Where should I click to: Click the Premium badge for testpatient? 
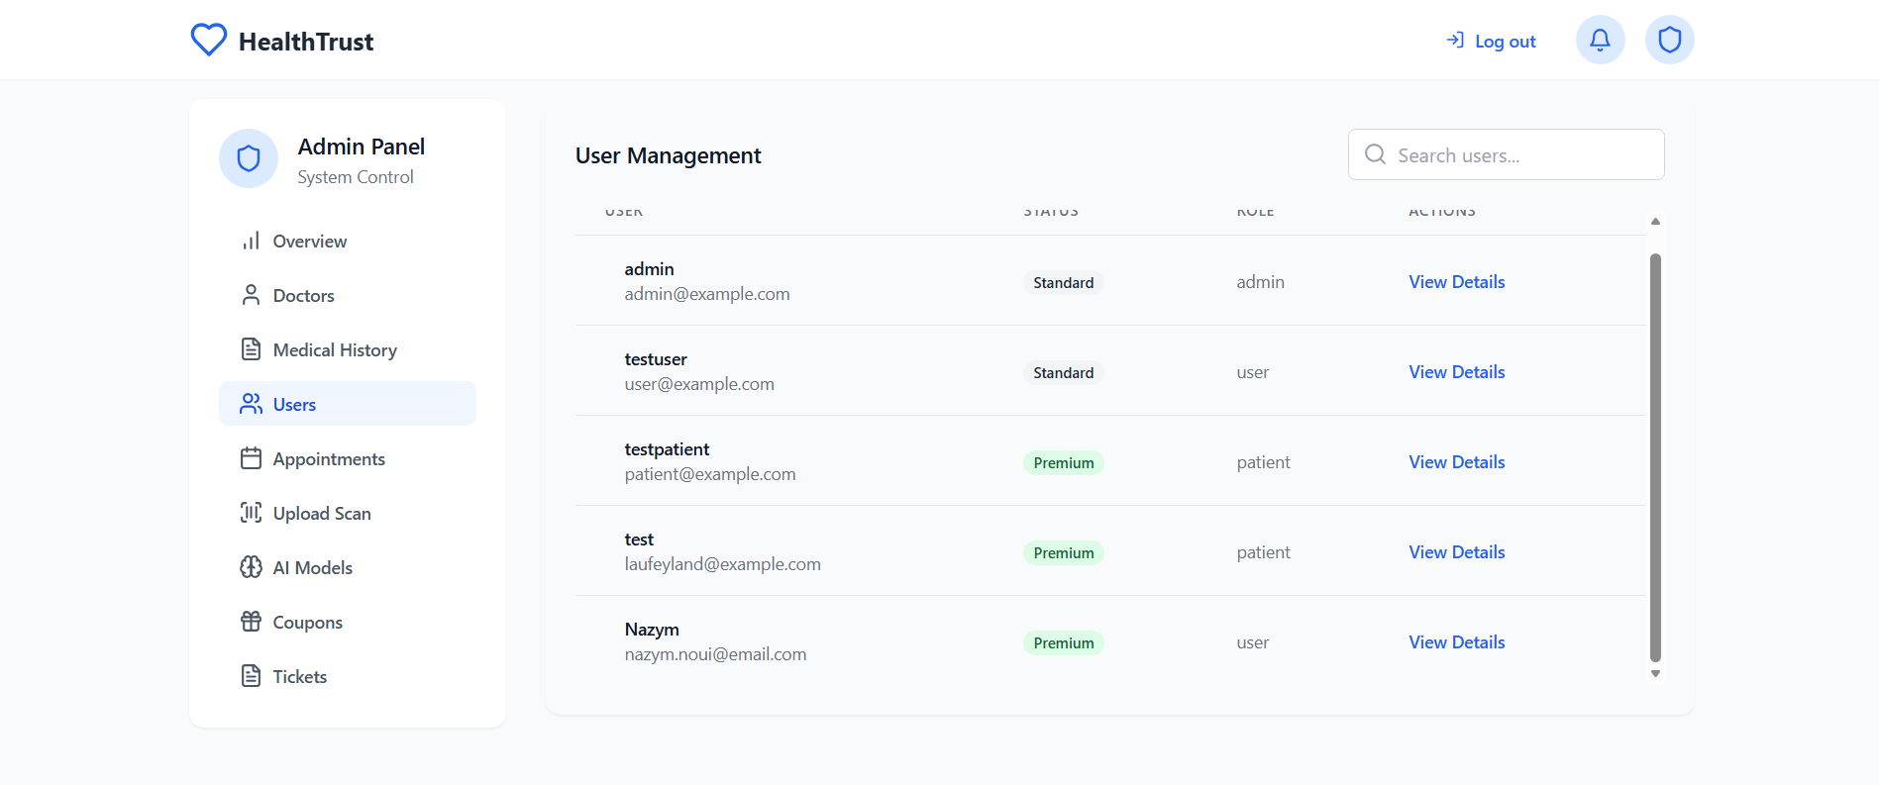pyautogui.click(x=1064, y=462)
